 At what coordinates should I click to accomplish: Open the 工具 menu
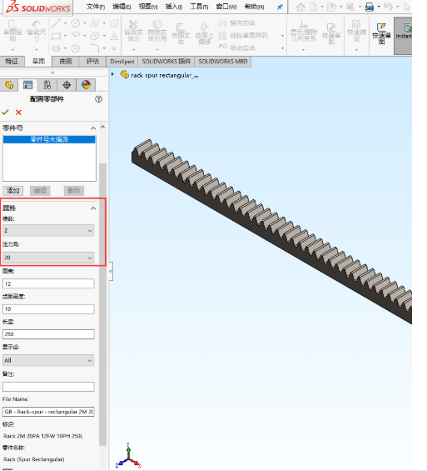coord(200,7)
